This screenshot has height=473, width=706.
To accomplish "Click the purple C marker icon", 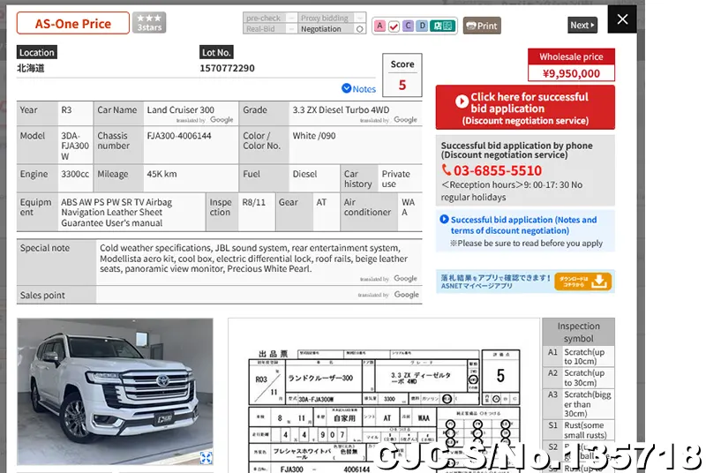I will [x=408, y=26].
